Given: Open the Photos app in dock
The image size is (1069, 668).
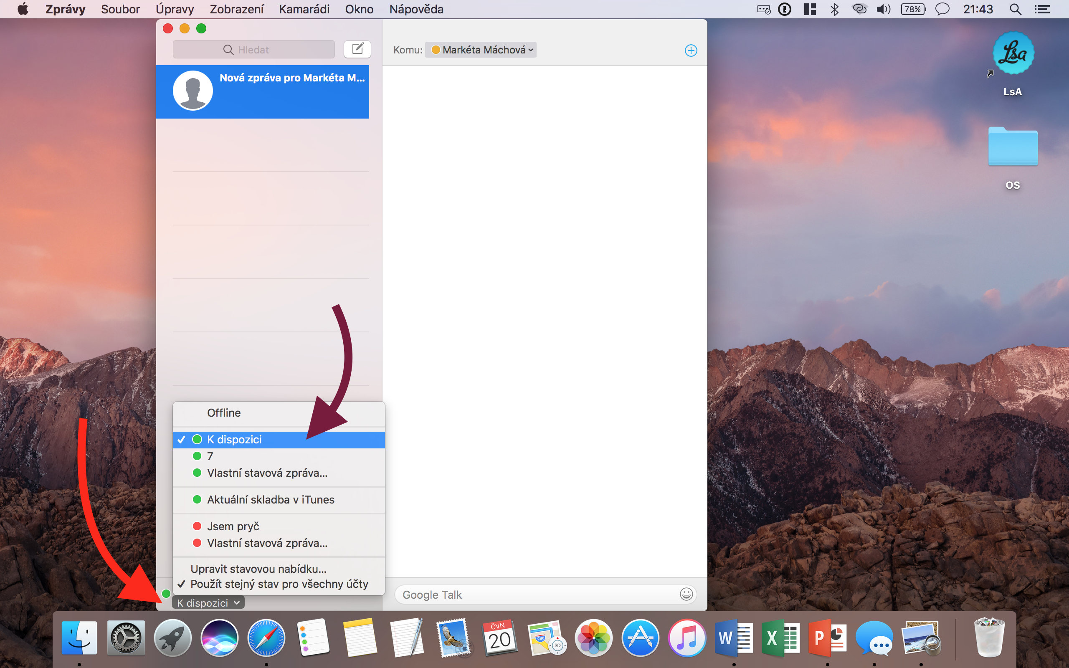Looking at the screenshot, I should click(x=593, y=638).
